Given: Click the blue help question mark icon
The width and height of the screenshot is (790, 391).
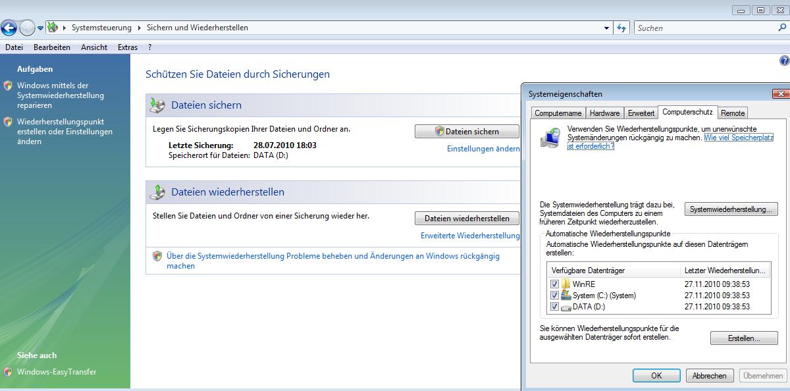Looking at the screenshot, I should 784,61.
